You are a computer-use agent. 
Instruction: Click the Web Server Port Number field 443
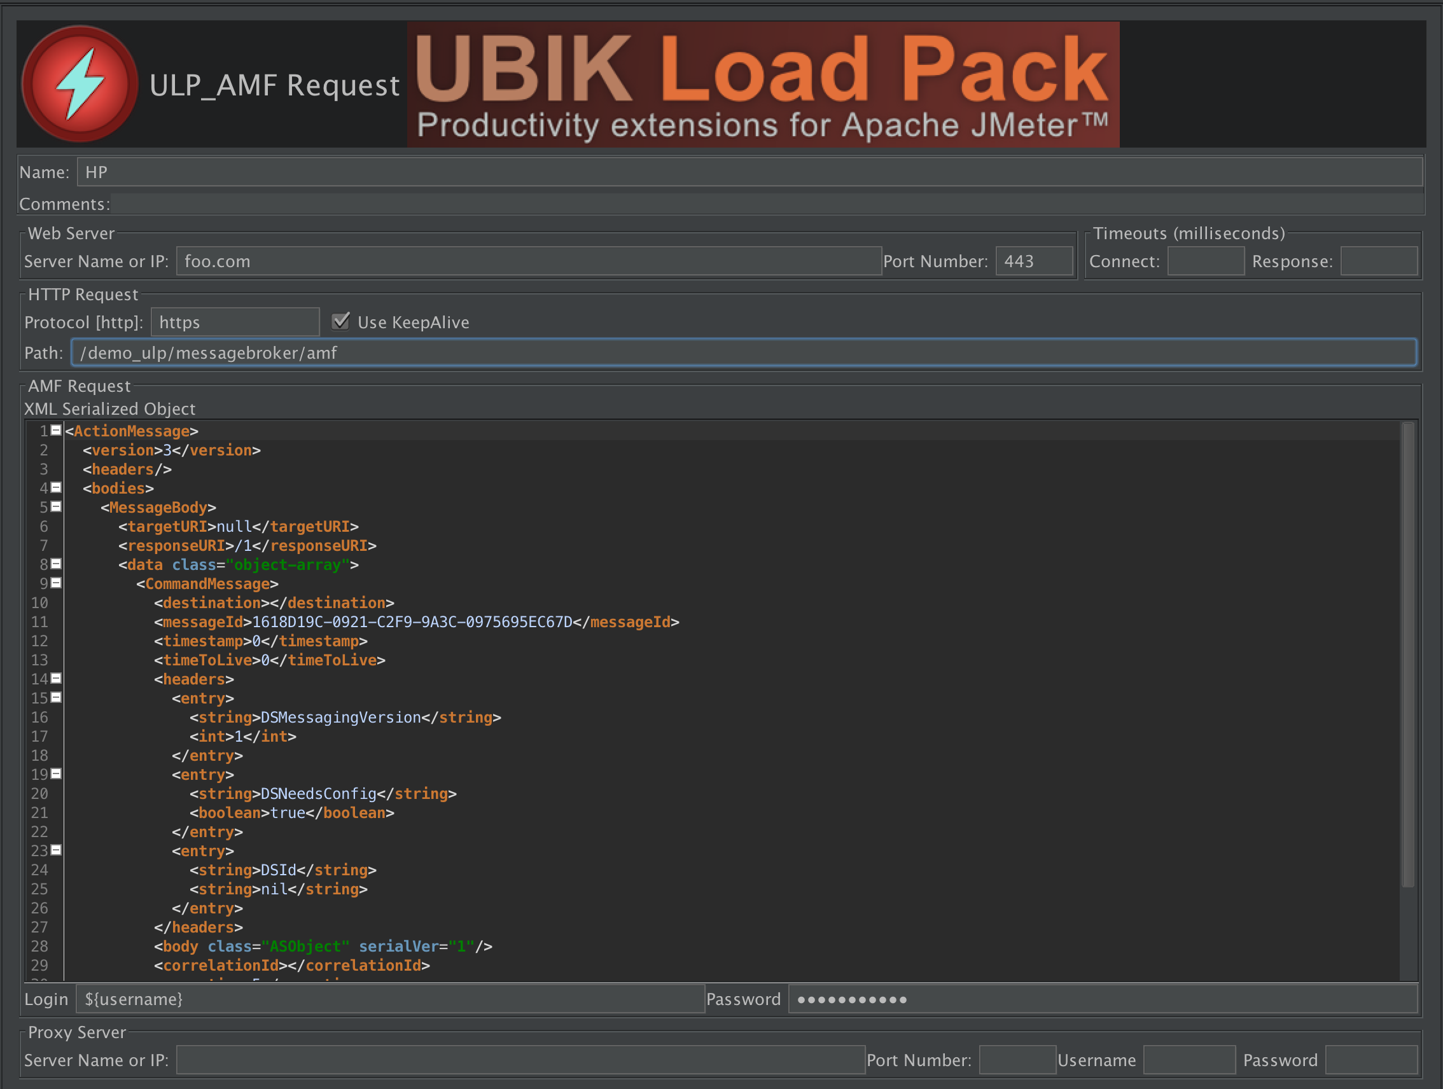(1034, 261)
